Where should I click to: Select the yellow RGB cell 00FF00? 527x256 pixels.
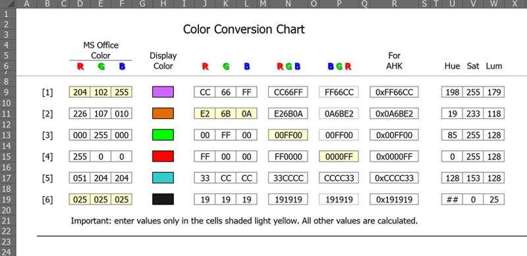[288, 135]
